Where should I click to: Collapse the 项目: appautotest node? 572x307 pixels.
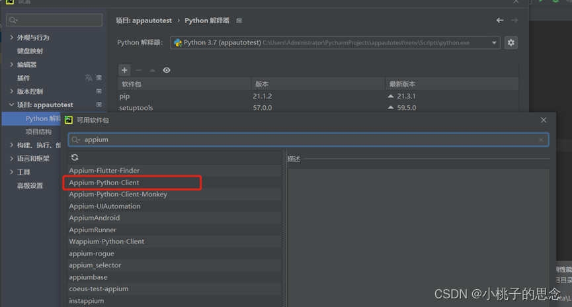coord(11,105)
